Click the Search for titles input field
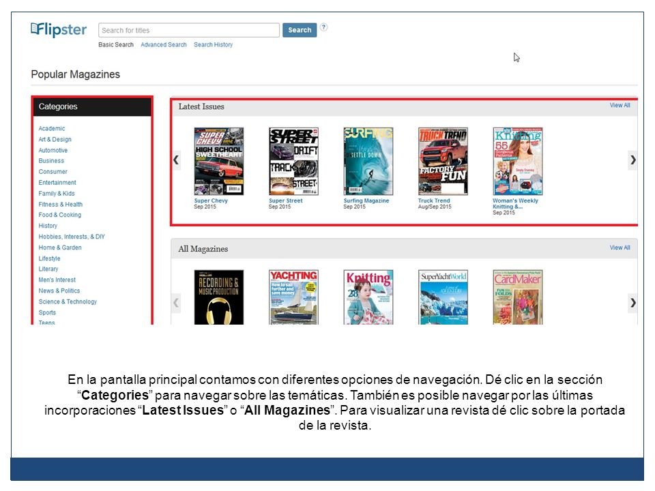Image resolution: width=655 pixels, height=491 pixels. tap(189, 30)
